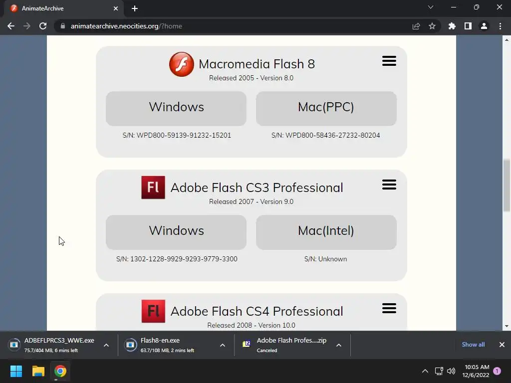Open the Chrome profile avatar

click(484, 26)
